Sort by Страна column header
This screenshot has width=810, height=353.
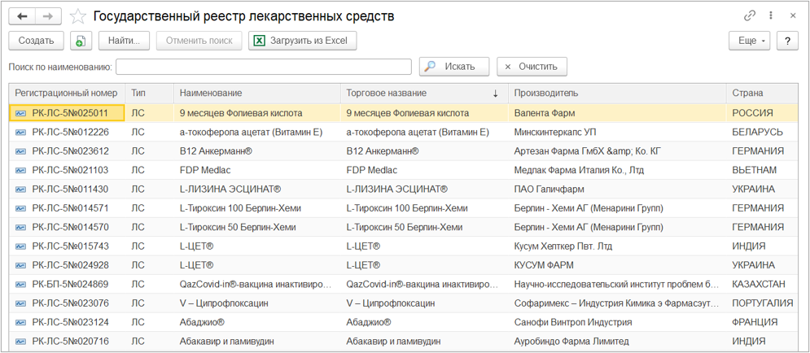click(x=763, y=93)
